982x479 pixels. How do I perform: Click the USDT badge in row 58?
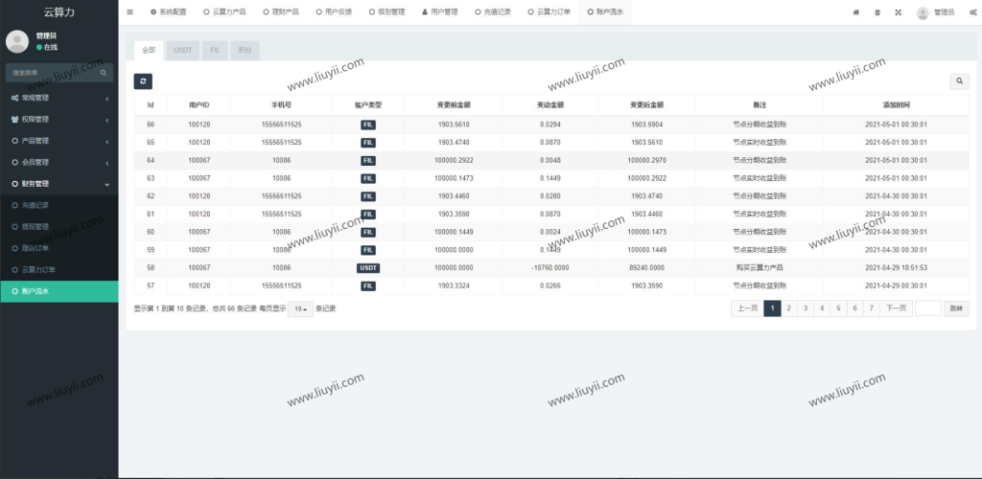click(368, 267)
